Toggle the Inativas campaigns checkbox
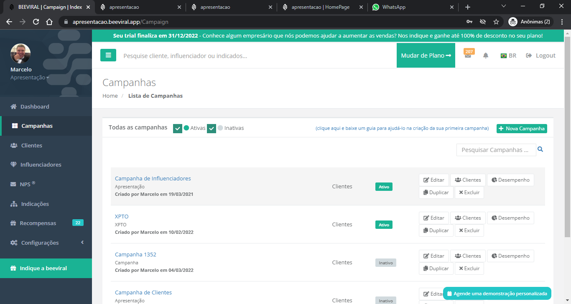The width and height of the screenshot is (571, 304). 212,128
